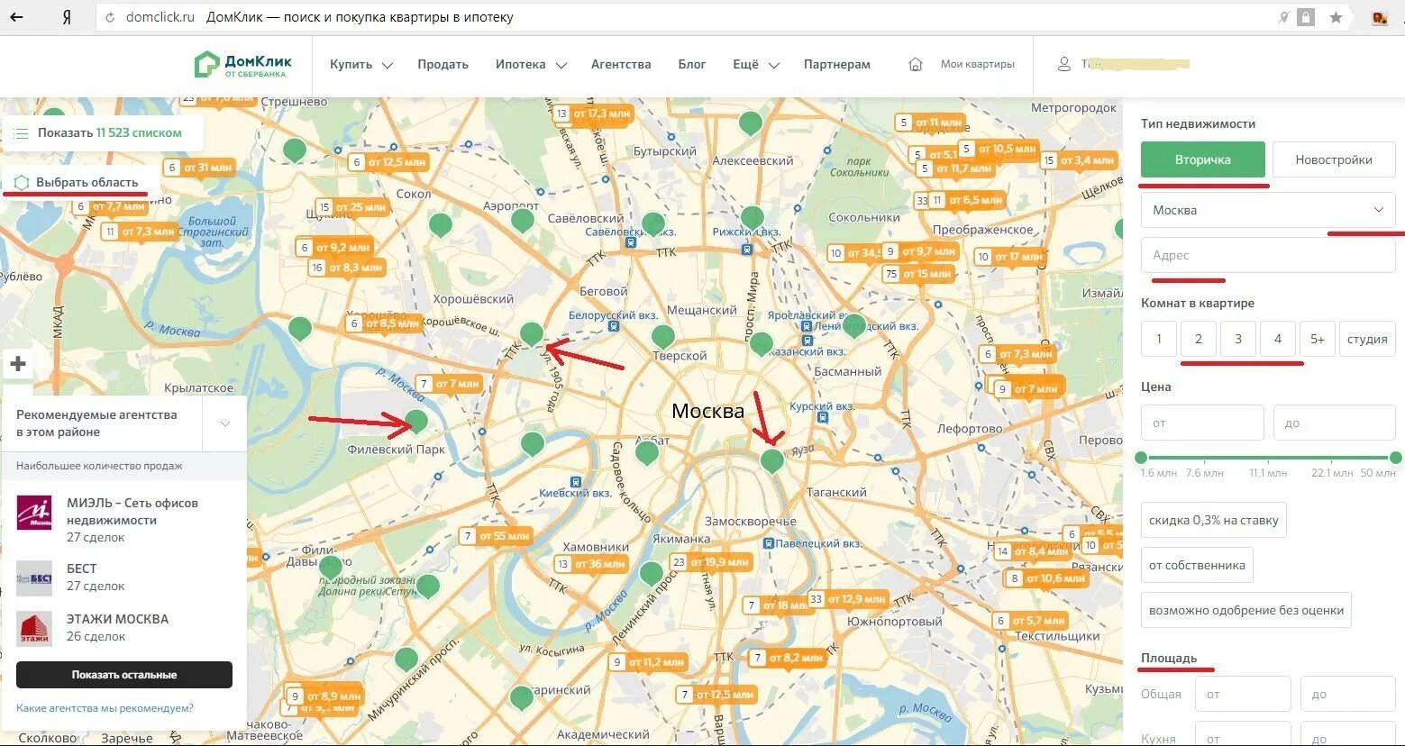Expand the Москва city dropdown

(x=1268, y=210)
